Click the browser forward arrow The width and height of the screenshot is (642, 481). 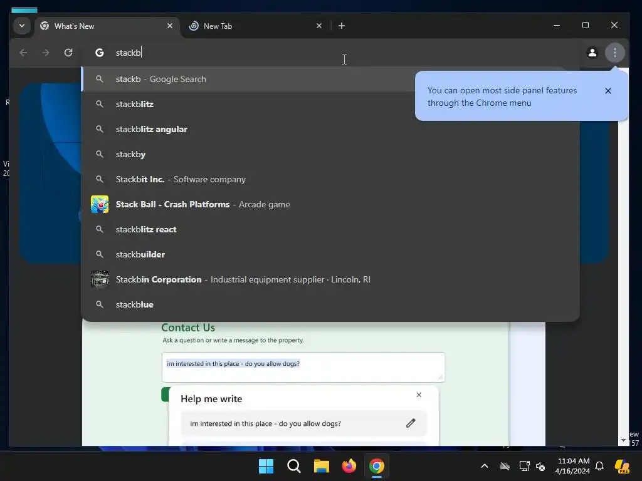tap(45, 53)
